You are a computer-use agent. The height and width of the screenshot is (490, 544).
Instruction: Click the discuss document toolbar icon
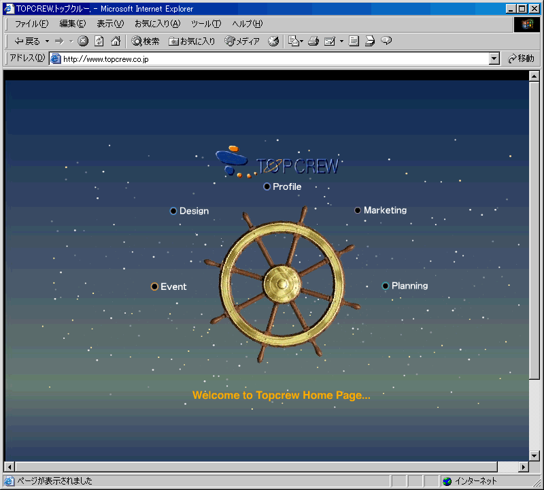coord(354,41)
